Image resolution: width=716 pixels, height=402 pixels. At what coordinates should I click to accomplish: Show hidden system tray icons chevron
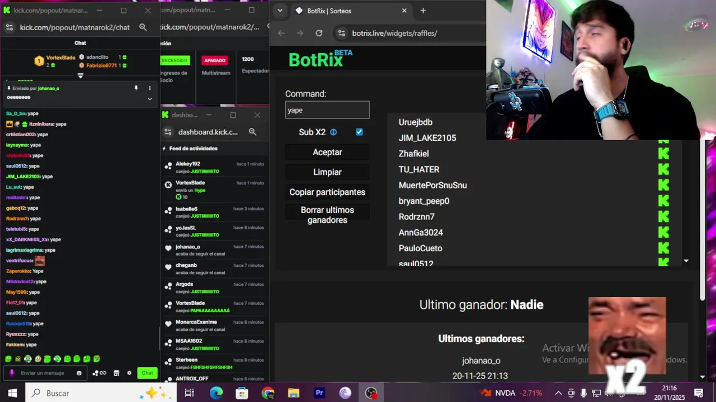(558, 393)
